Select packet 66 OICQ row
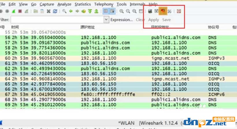 [118, 89]
